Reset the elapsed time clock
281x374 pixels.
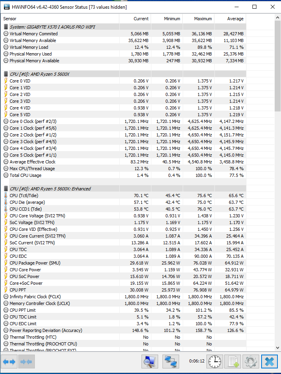pos(215,361)
